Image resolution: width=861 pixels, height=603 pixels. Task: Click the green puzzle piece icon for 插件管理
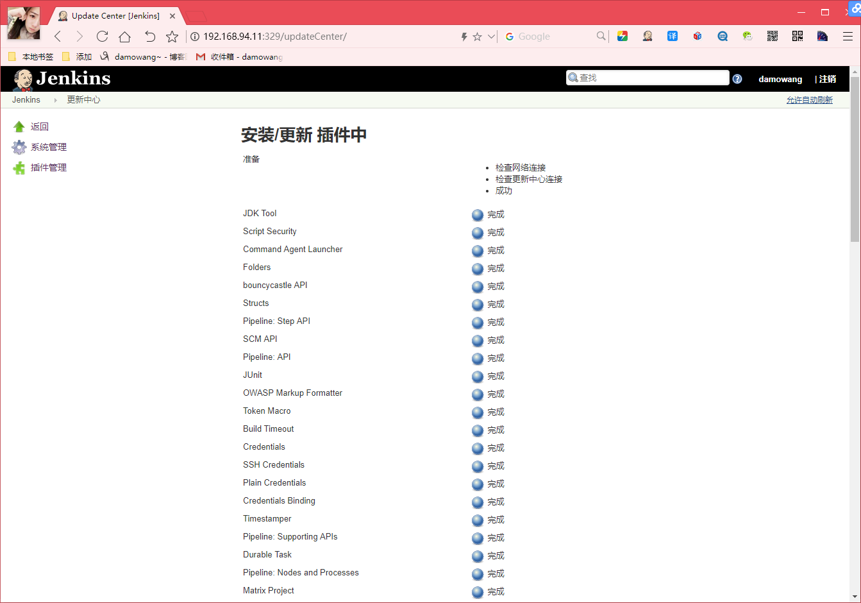point(19,168)
